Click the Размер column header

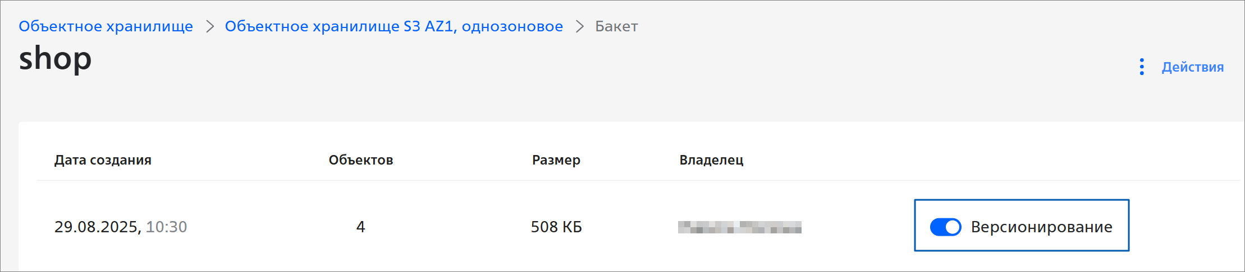coord(556,160)
